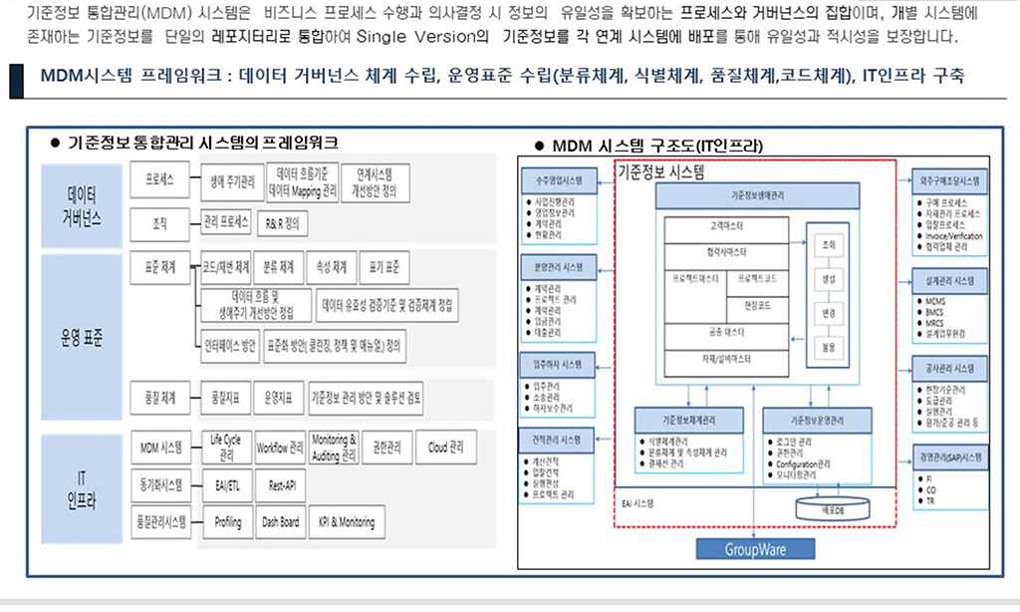Image resolution: width=1020 pixels, height=612 pixels.
Task: Click the 외주구매조달시스템 header
Action: click(x=949, y=181)
